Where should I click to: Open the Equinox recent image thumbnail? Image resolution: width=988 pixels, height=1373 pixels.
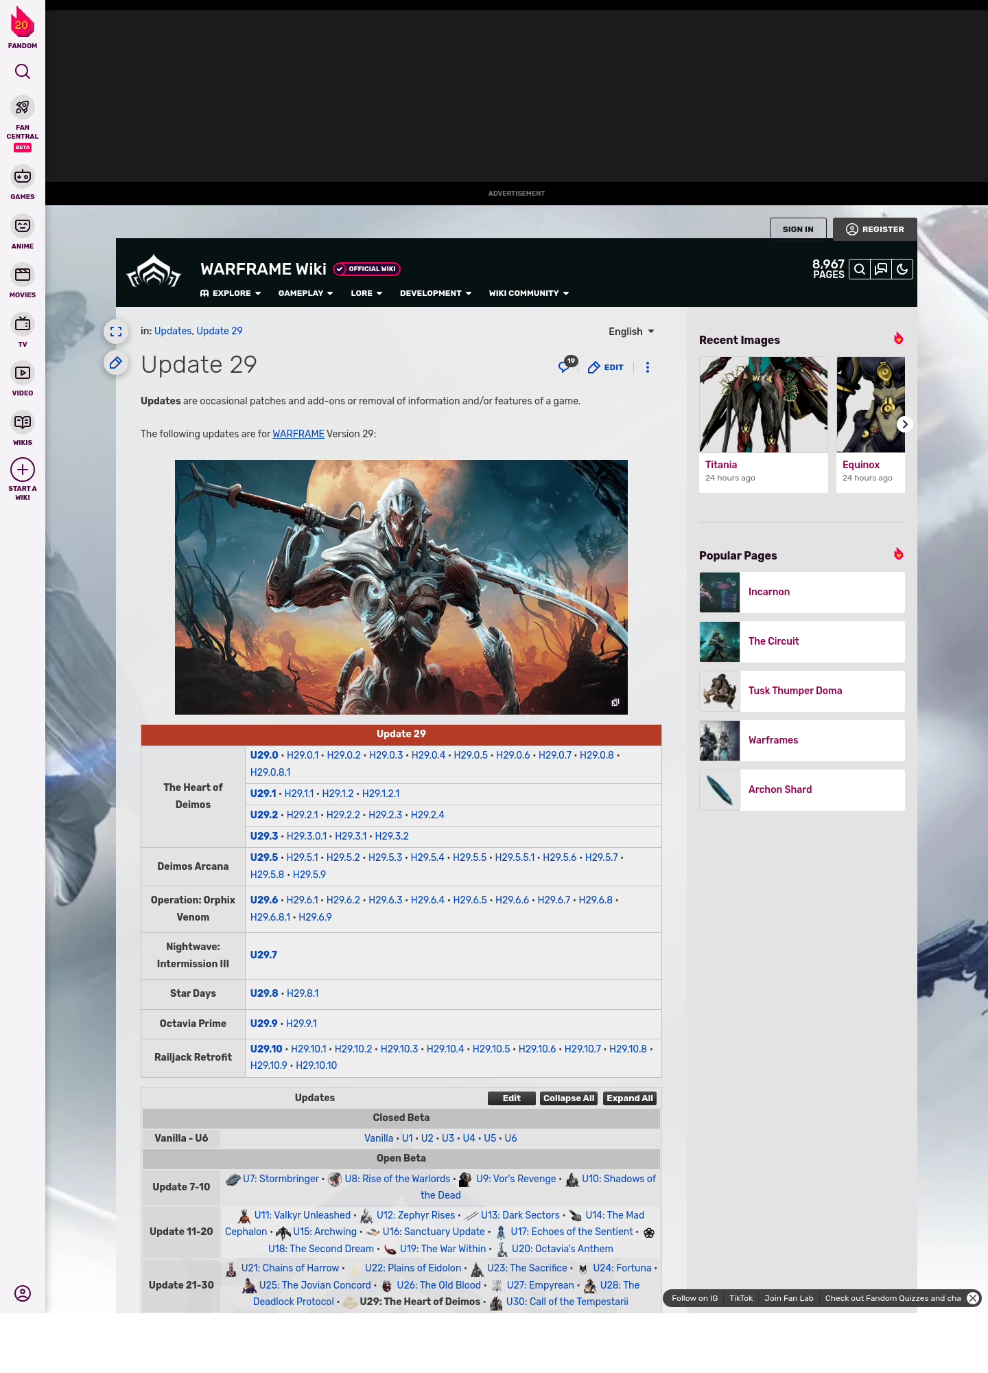(871, 404)
